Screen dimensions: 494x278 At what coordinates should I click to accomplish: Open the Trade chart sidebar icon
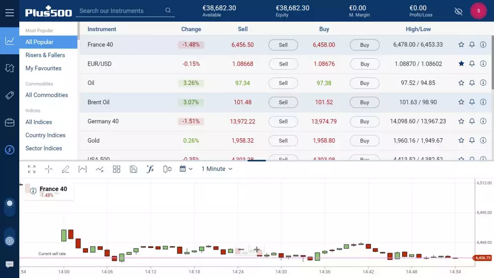point(9,40)
